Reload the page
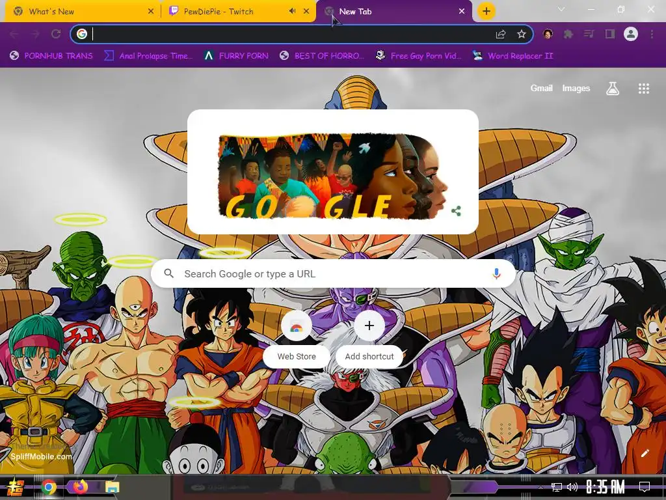Screen dimensions: 666x500 (x=56, y=34)
